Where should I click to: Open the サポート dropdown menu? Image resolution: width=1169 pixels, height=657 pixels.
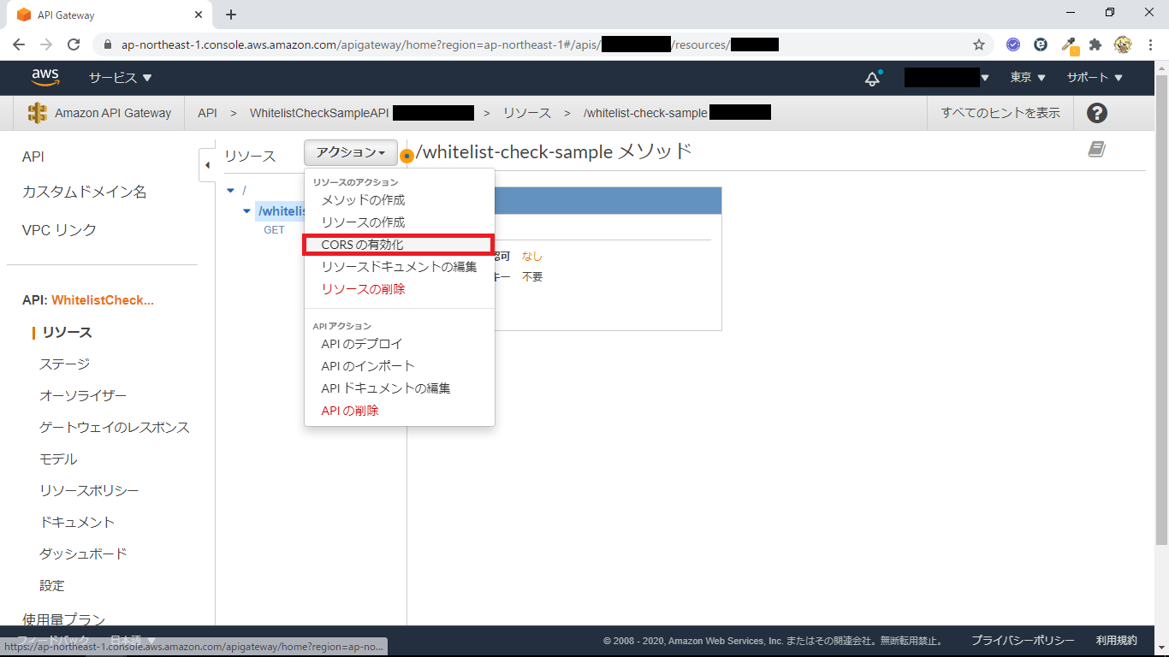[1094, 78]
